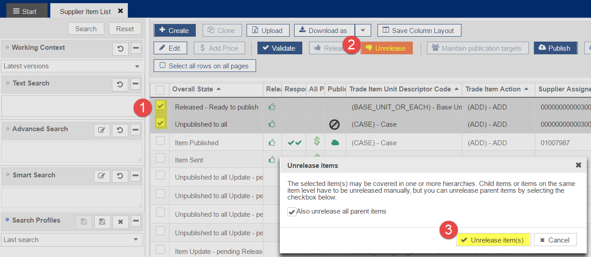This screenshot has height=257, width=591.
Task: Click the Clone button
Action: [x=222, y=30]
